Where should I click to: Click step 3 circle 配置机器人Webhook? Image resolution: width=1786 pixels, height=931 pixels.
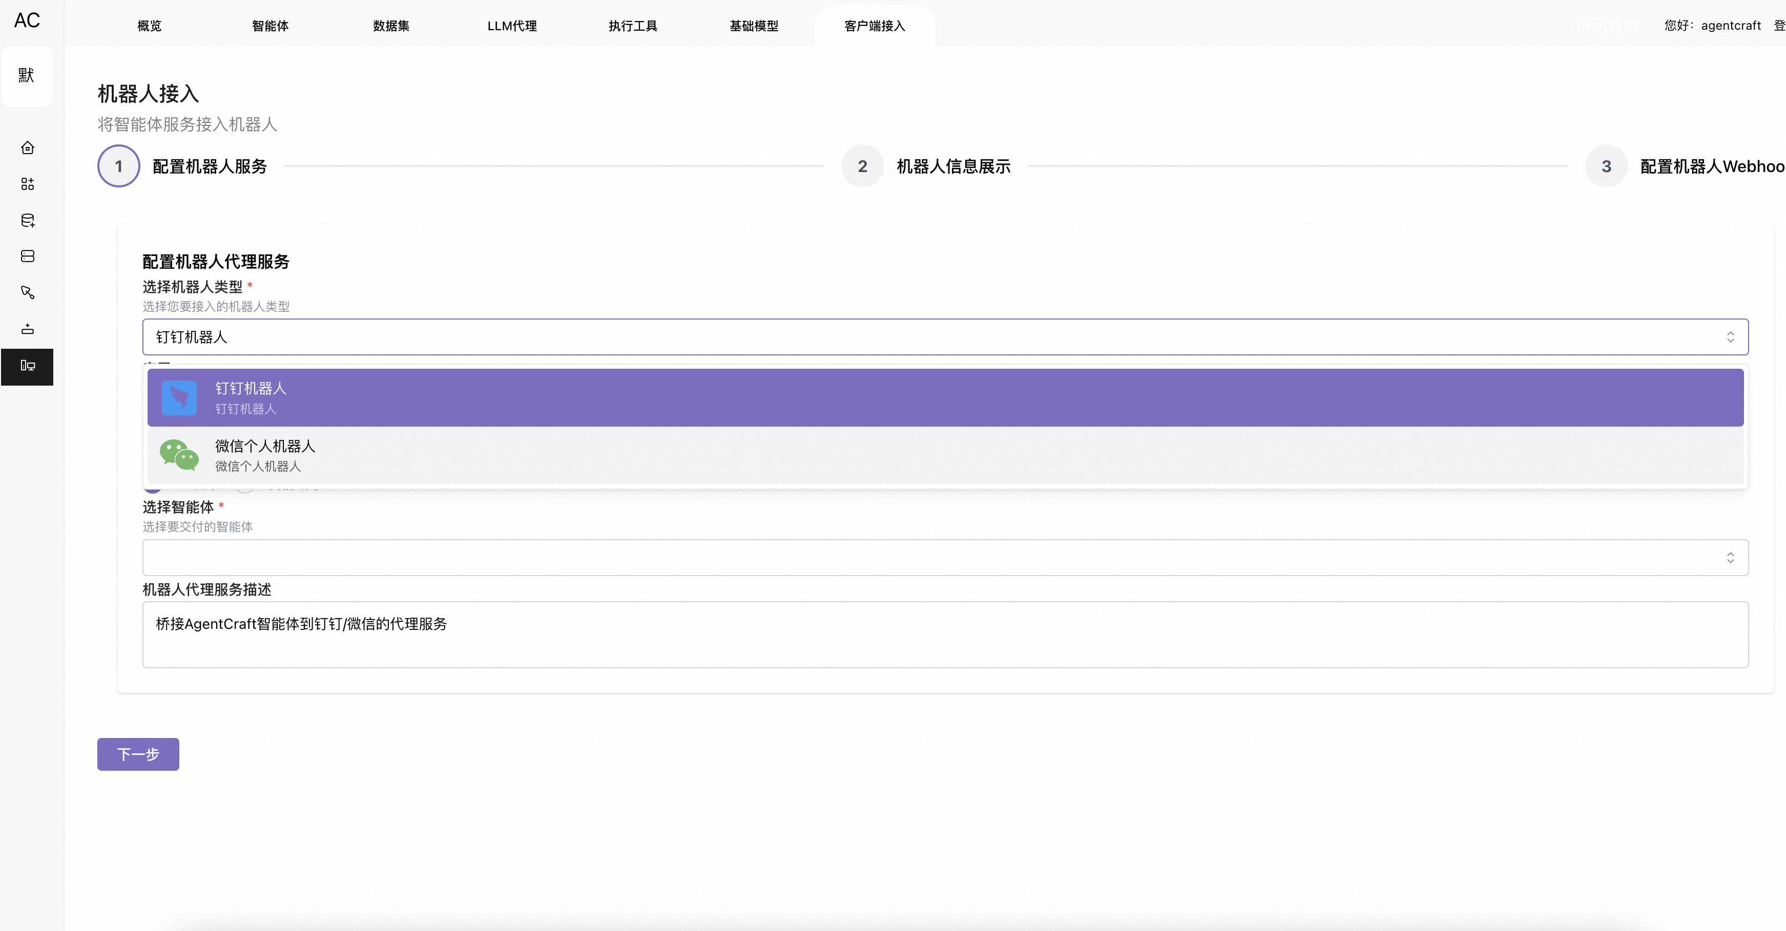pos(1607,166)
